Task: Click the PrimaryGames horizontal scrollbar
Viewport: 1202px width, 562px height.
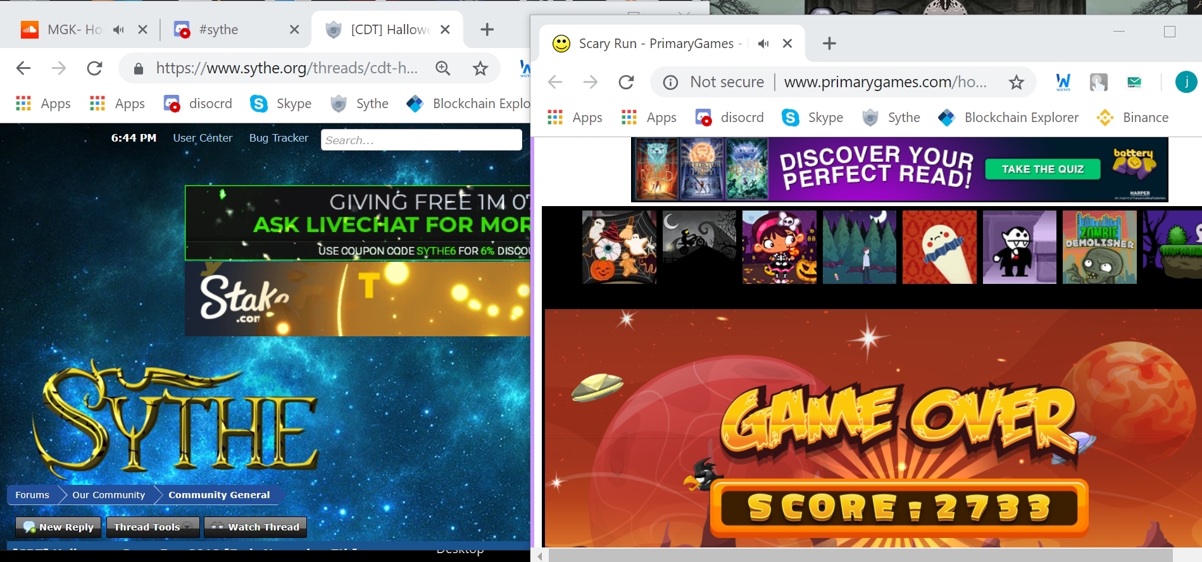Action: point(860,556)
